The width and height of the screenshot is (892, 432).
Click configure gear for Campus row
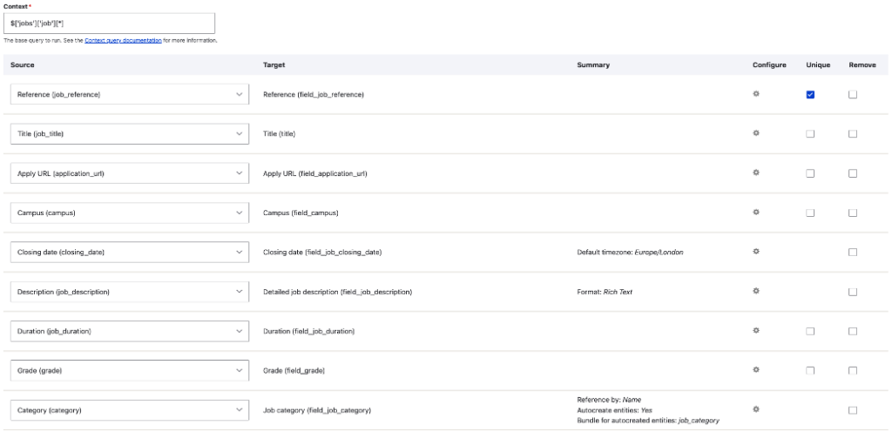756,212
